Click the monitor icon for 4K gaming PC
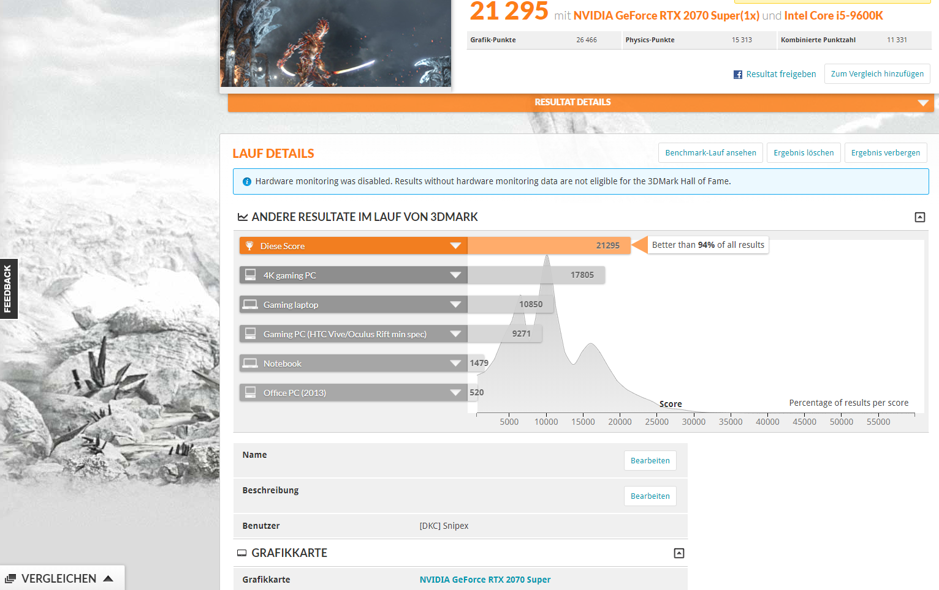939x590 pixels. [x=250, y=275]
